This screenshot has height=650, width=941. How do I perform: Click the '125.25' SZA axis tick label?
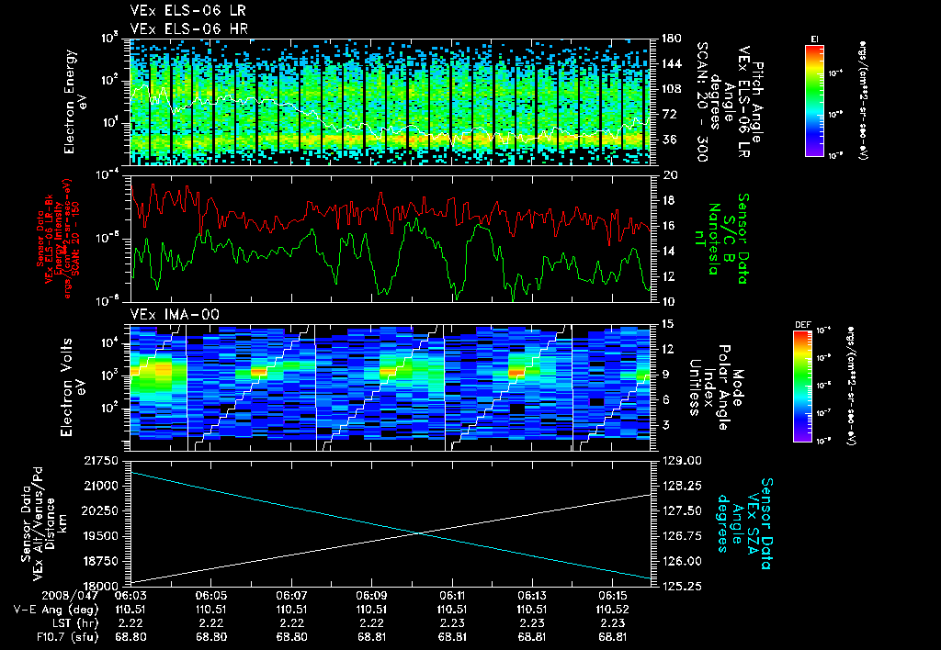[681, 587]
